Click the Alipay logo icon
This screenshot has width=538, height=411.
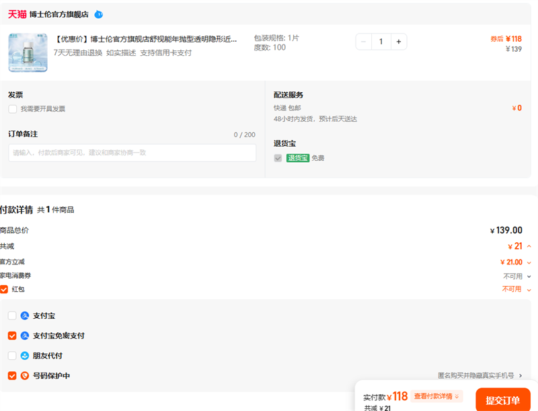(x=25, y=315)
